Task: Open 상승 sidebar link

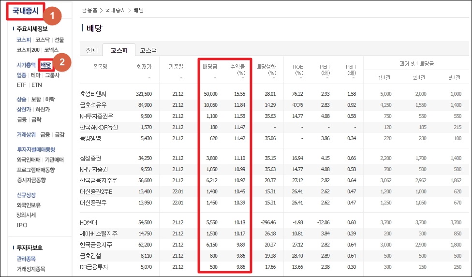Action: point(21,99)
